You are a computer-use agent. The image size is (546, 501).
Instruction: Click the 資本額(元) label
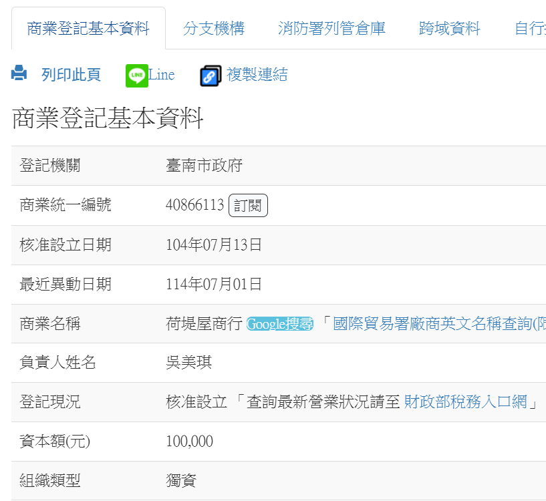pos(55,442)
